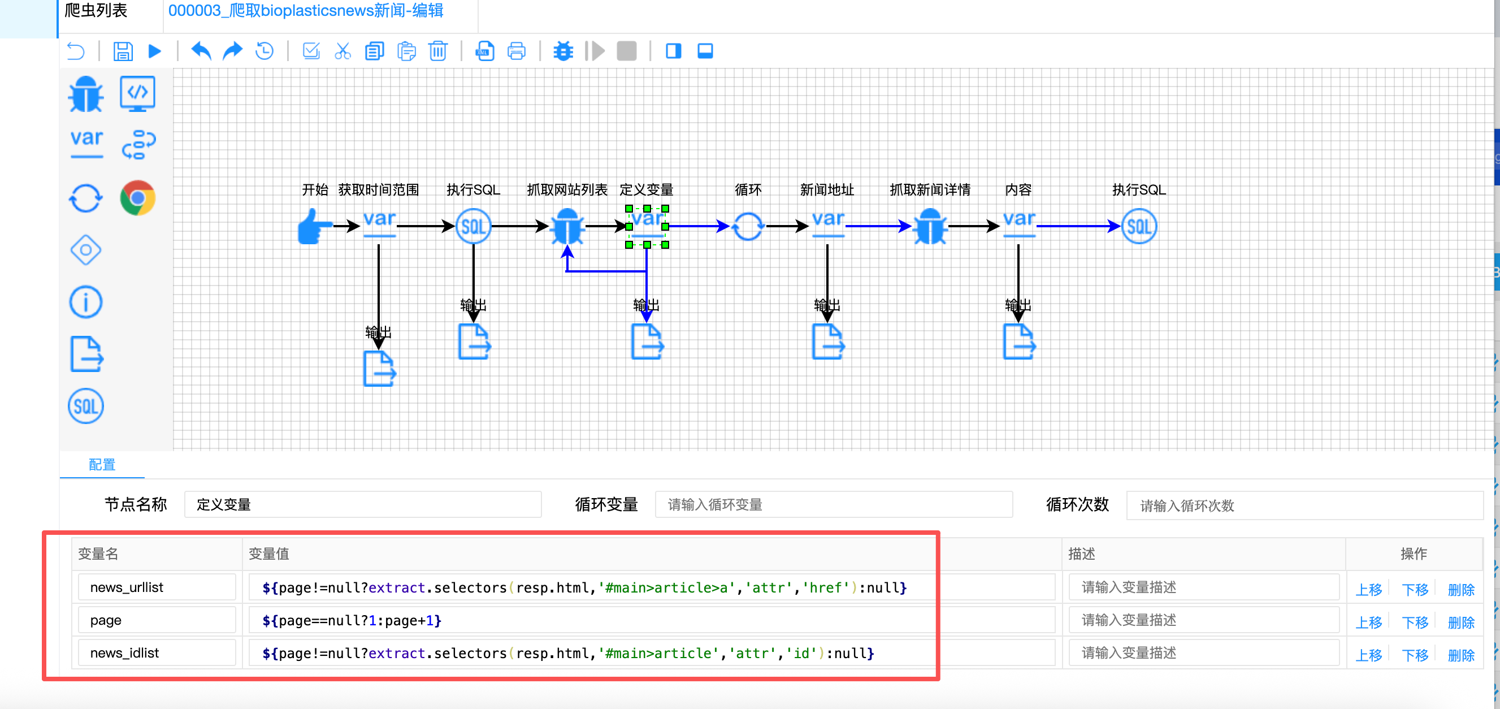Click the 循环 loop node on canvas

click(748, 226)
